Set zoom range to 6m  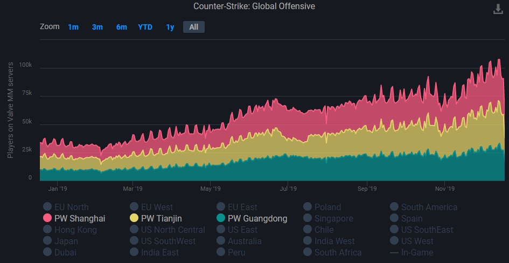[121, 27]
